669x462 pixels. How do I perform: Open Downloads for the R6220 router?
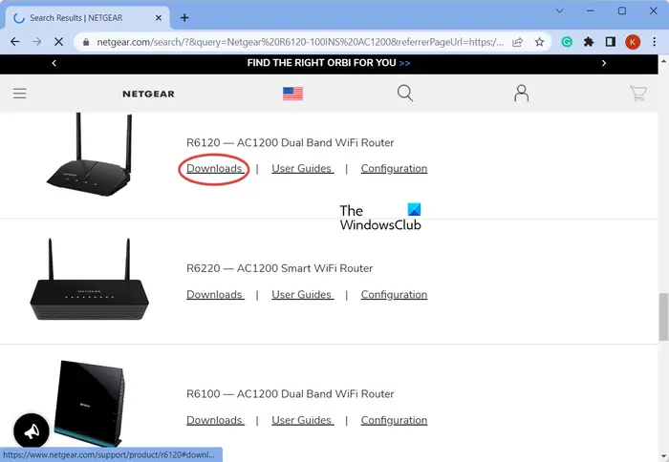[x=215, y=295]
